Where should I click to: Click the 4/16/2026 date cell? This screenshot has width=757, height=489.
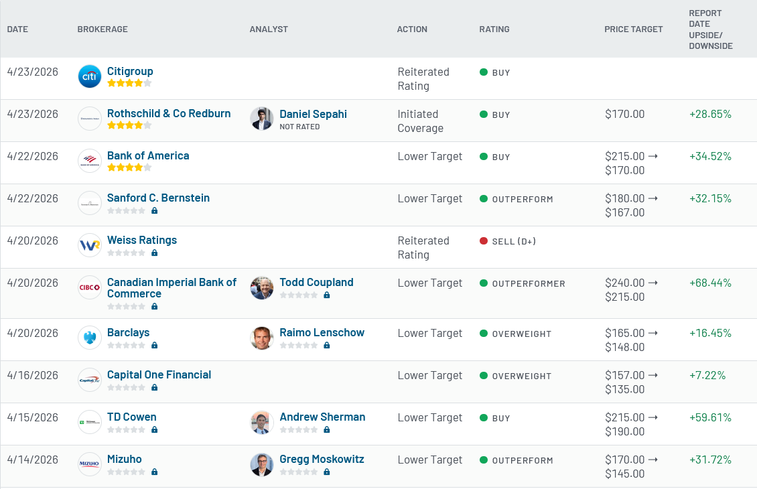(32, 375)
